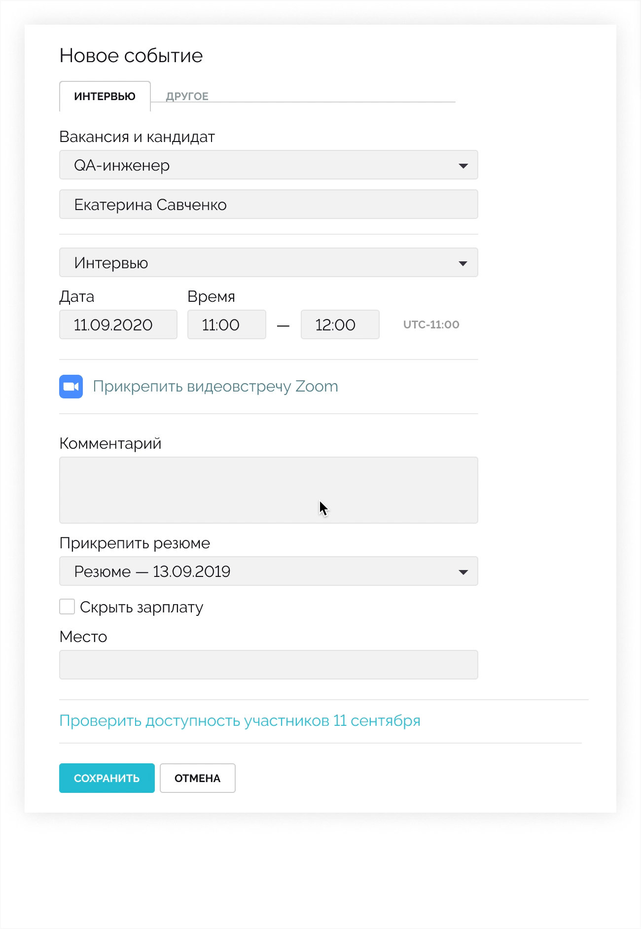Click the Zoom video camera icon
The width and height of the screenshot is (641, 929).
click(71, 387)
